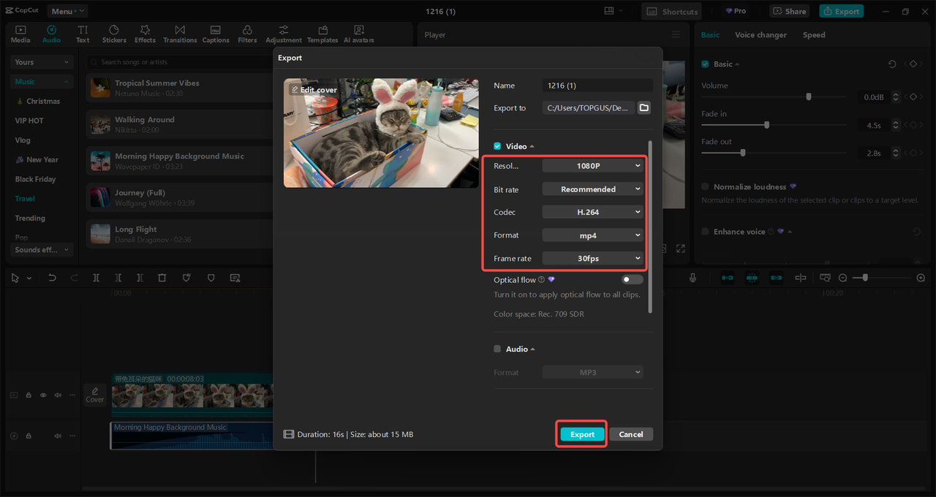Click the Split clip tool icon
Image resolution: width=936 pixels, height=497 pixels.
pos(96,278)
